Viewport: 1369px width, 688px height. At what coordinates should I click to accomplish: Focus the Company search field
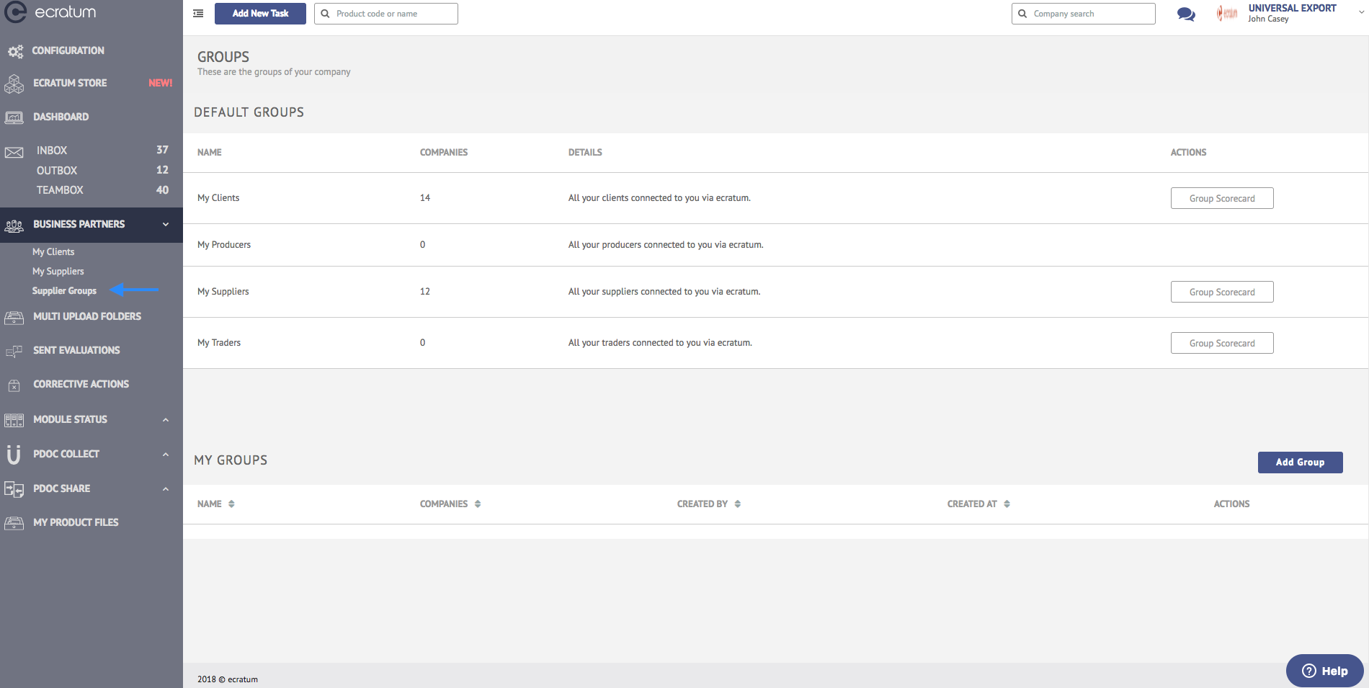1084,14
